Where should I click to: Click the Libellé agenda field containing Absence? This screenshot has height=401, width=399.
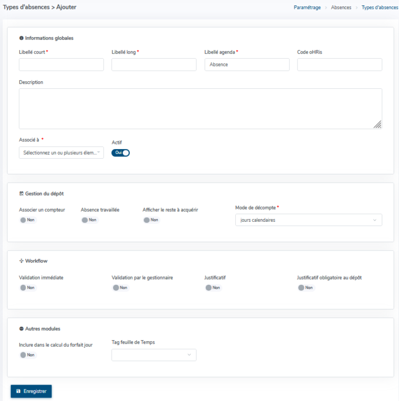coord(247,64)
